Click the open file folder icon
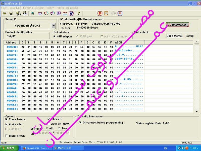 click(5, 13)
